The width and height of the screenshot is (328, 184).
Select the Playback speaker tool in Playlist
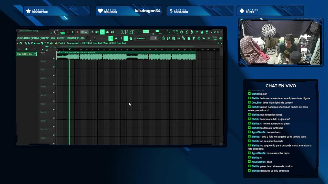click(51, 43)
